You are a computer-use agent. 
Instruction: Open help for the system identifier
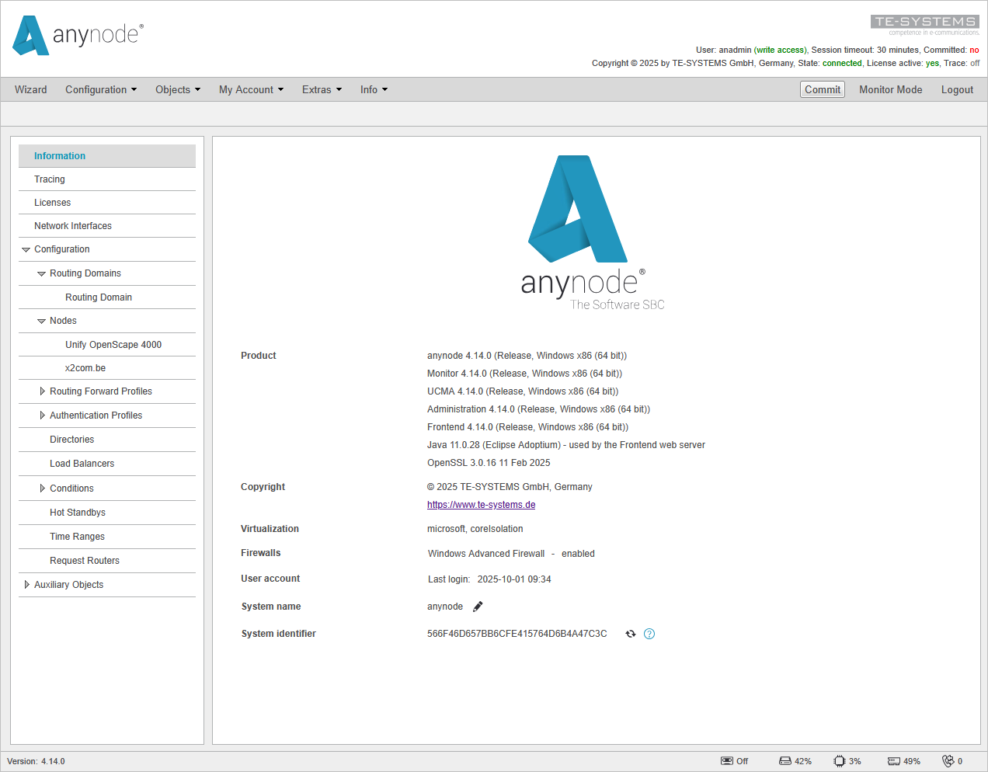tap(649, 634)
